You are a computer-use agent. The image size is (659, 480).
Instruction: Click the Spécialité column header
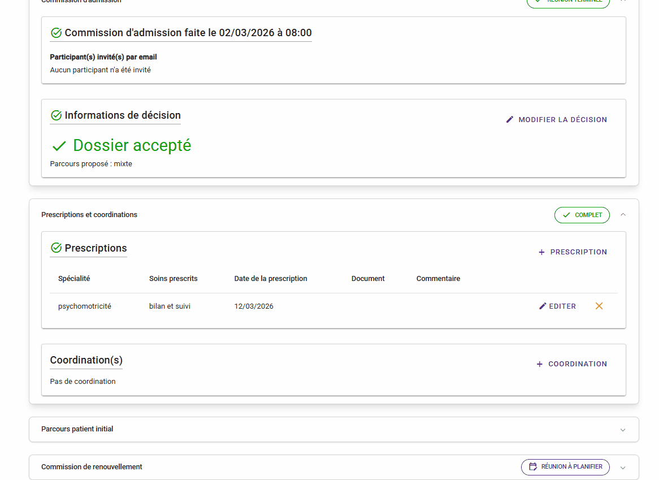[x=74, y=279]
